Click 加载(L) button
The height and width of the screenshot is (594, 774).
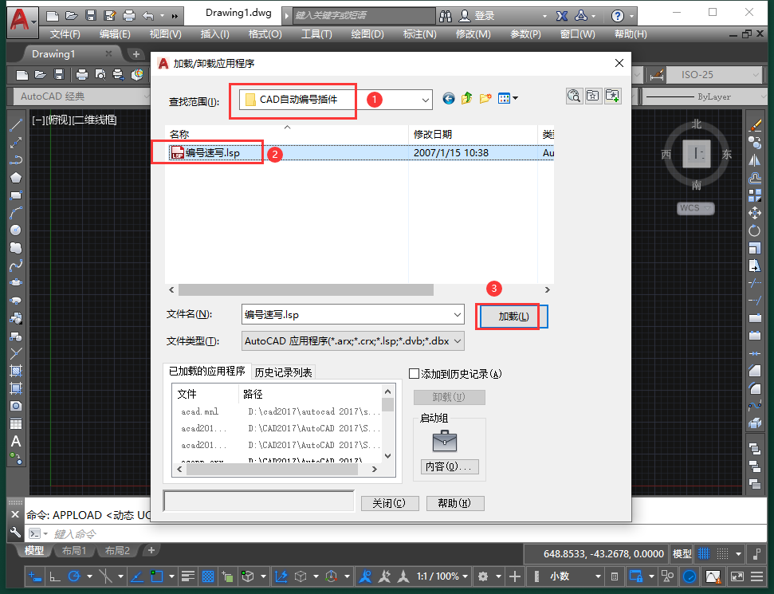(513, 317)
